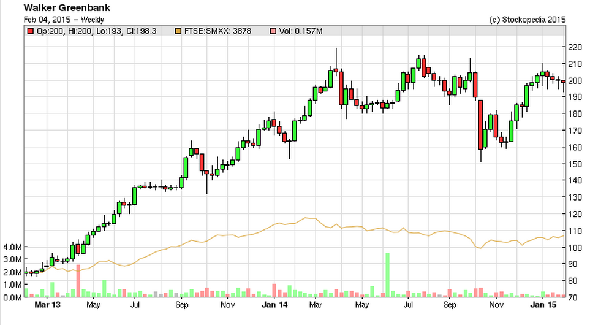This screenshot has height=325, width=590.
Task: Click the '150' price axis label
Action: coord(575,164)
